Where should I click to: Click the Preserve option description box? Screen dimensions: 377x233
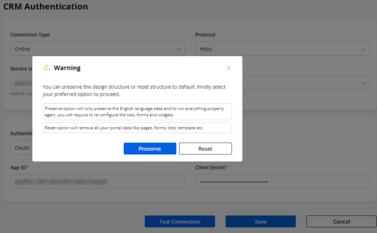(137, 112)
